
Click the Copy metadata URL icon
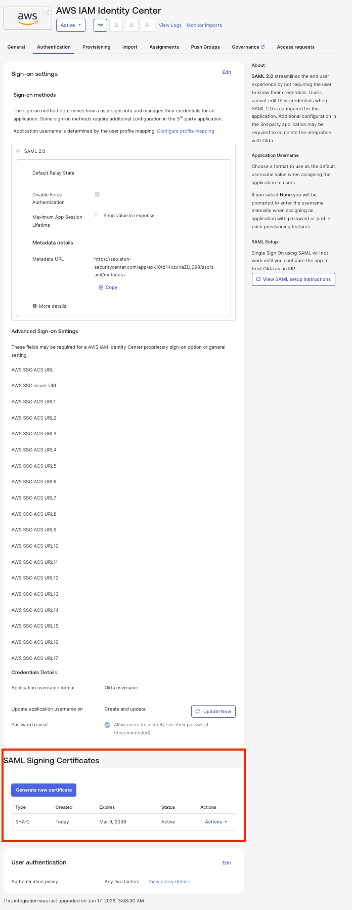pyautogui.click(x=101, y=287)
